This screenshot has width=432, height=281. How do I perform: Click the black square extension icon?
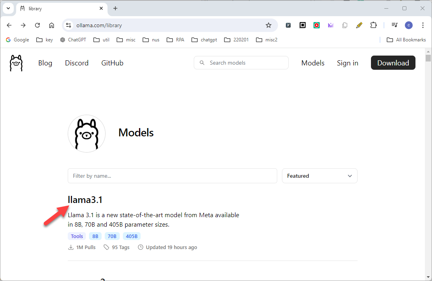pos(302,25)
